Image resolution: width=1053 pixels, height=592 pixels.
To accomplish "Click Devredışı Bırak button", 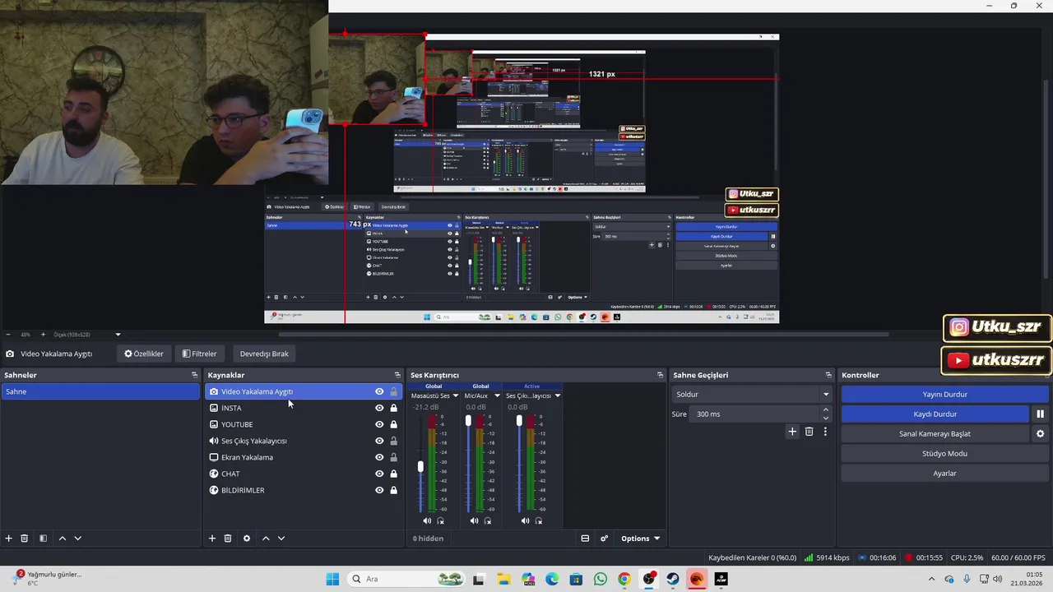I will pyautogui.click(x=264, y=354).
